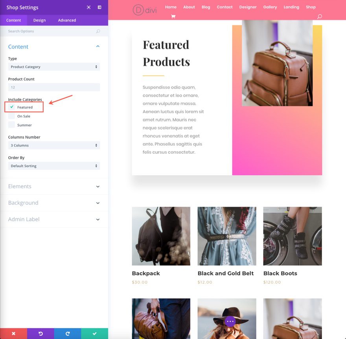This screenshot has width=346, height=339.
Task: Click the panel layout icon beside Shop Settings title
Action: click(x=99, y=7)
